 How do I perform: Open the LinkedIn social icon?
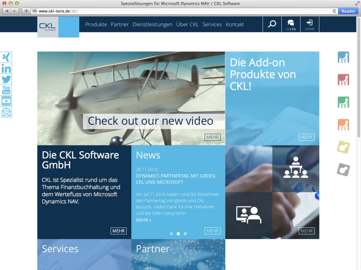click(6, 69)
